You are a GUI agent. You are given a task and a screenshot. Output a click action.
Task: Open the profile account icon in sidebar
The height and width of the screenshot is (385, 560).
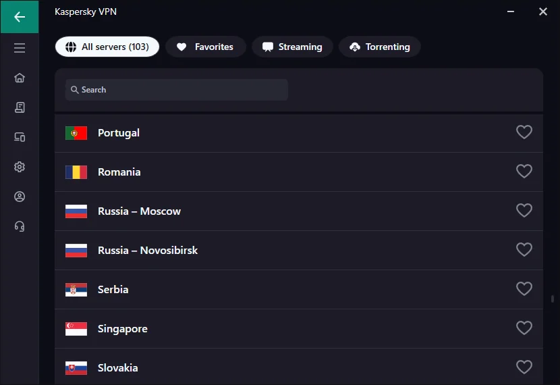click(x=20, y=197)
